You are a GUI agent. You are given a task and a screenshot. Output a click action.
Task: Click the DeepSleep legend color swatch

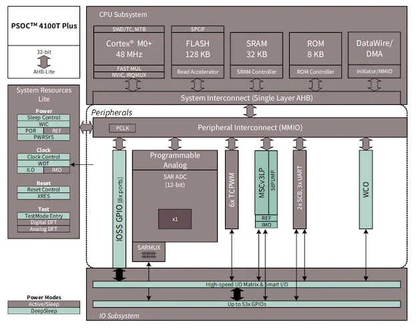click(x=44, y=311)
